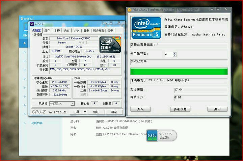This screenshot has width=243, height=161.
Task: Click the 额定 FSB value 1332.59 MHz
Action: [59, 95]
